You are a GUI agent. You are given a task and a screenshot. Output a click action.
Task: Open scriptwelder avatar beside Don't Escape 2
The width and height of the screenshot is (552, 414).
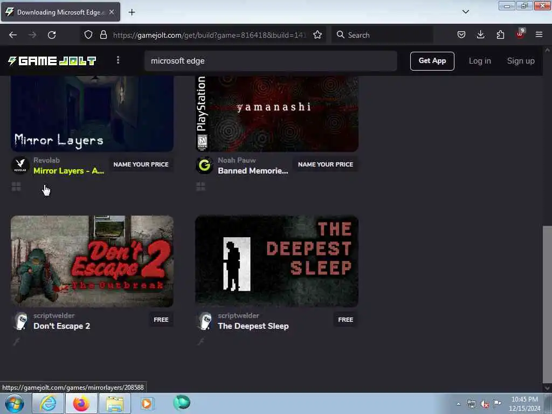point(20,321)
